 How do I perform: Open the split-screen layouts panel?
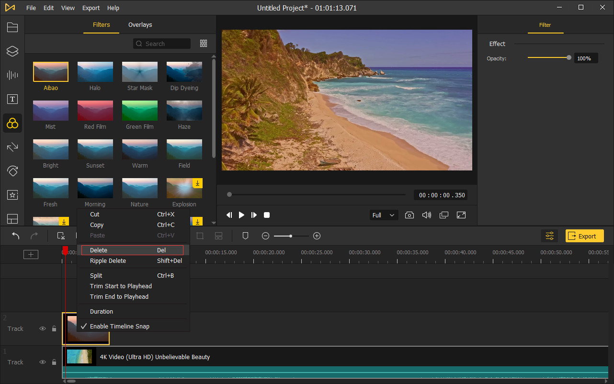tap(12, 219)
